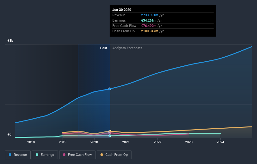Click the Cash From Op label in tooltip
The width and height of the screenshot is (257, 164).
point(123,31)
